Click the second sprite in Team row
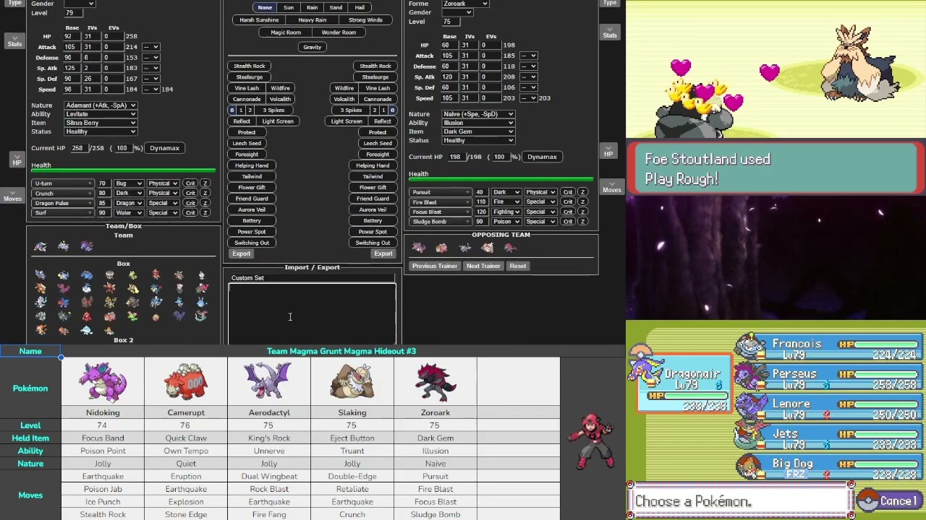Image resolution: width=926 pixels, height=520 pixels. (x=64, y=247)
